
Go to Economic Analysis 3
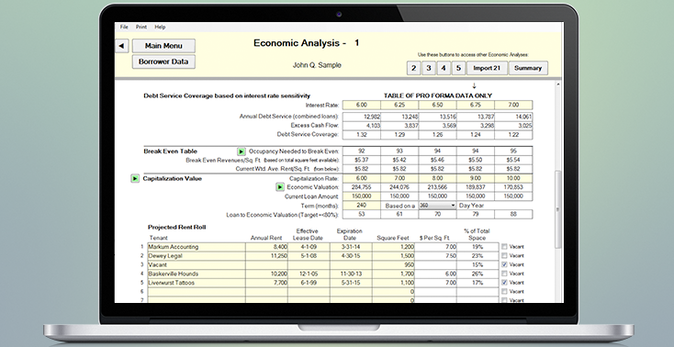pyautogui.click(x=429, y=68)
